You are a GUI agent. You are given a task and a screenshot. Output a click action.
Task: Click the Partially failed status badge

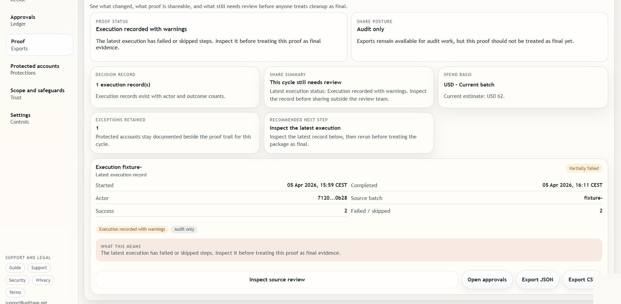584,168
